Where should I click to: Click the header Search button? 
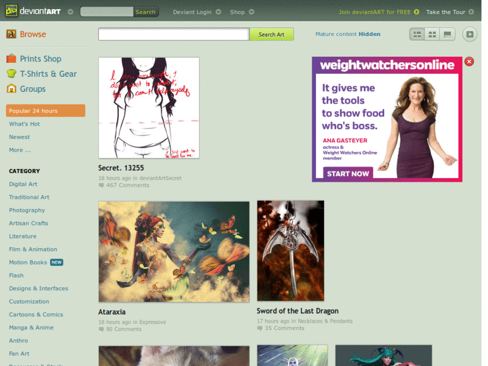tap(145, 12)
